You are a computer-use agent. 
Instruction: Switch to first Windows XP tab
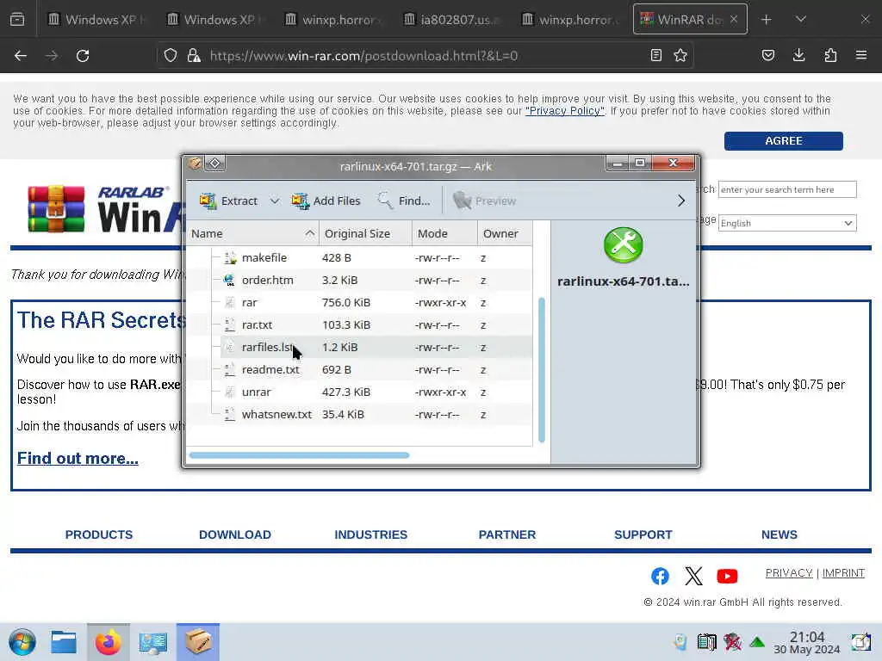[96, 20]
